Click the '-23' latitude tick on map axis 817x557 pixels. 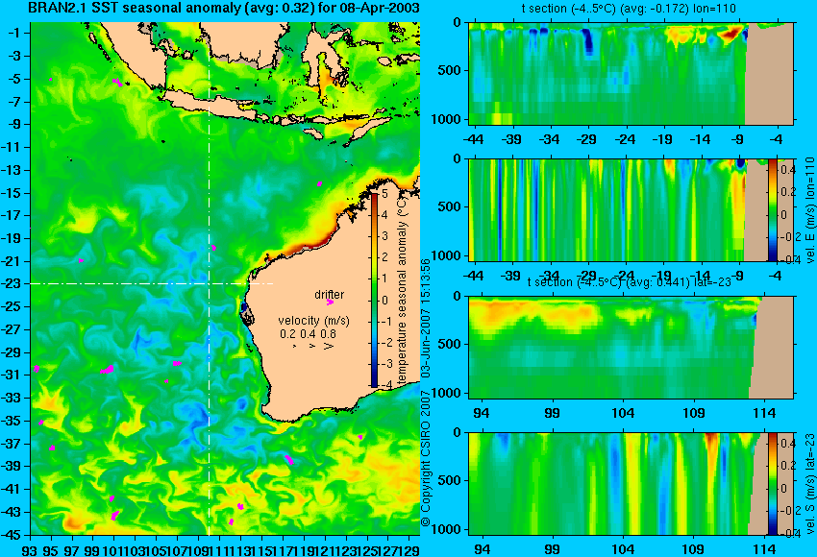(x=13, y=284)
